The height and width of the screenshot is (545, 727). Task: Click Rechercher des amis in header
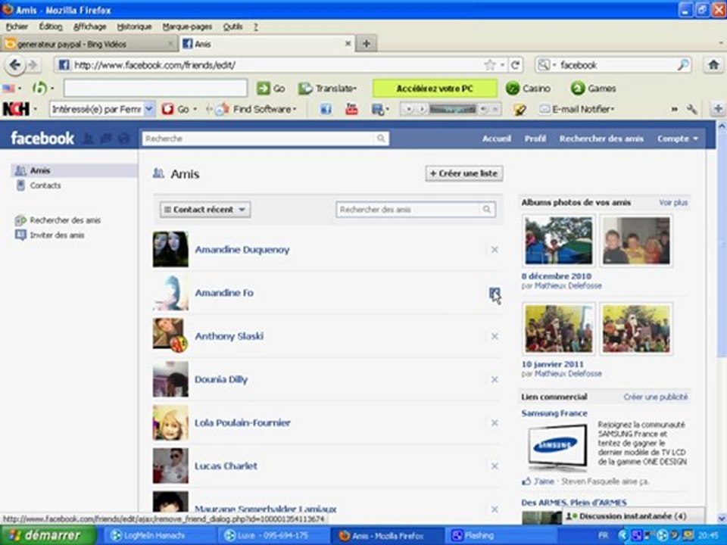click(x=601, y=138)
